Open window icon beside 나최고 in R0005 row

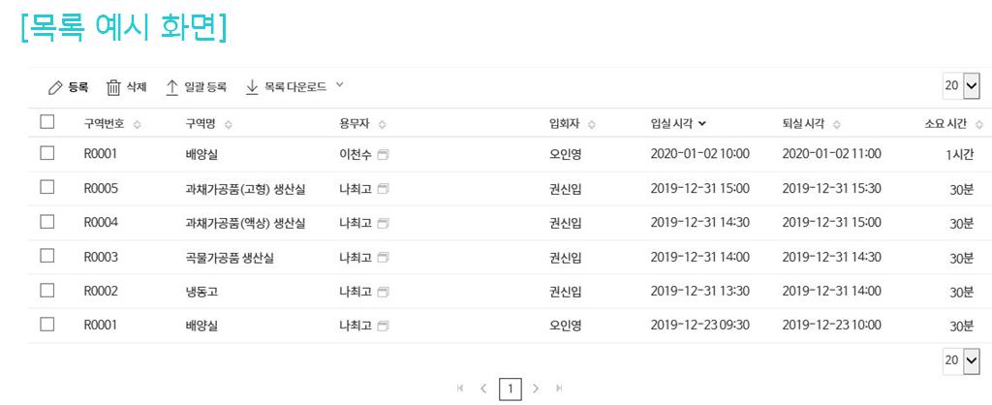coord(383,188)
